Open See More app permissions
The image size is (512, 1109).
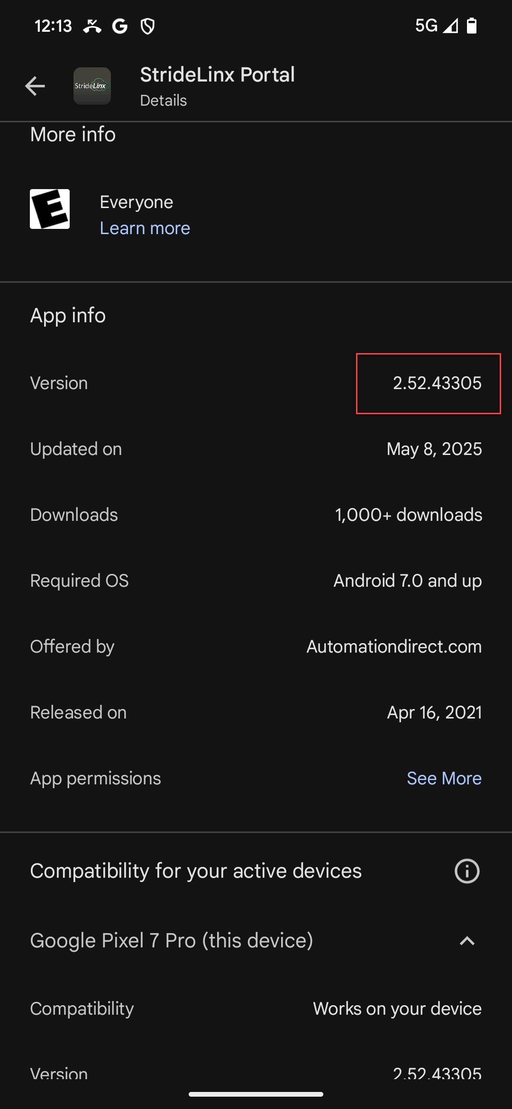point(444,778)
